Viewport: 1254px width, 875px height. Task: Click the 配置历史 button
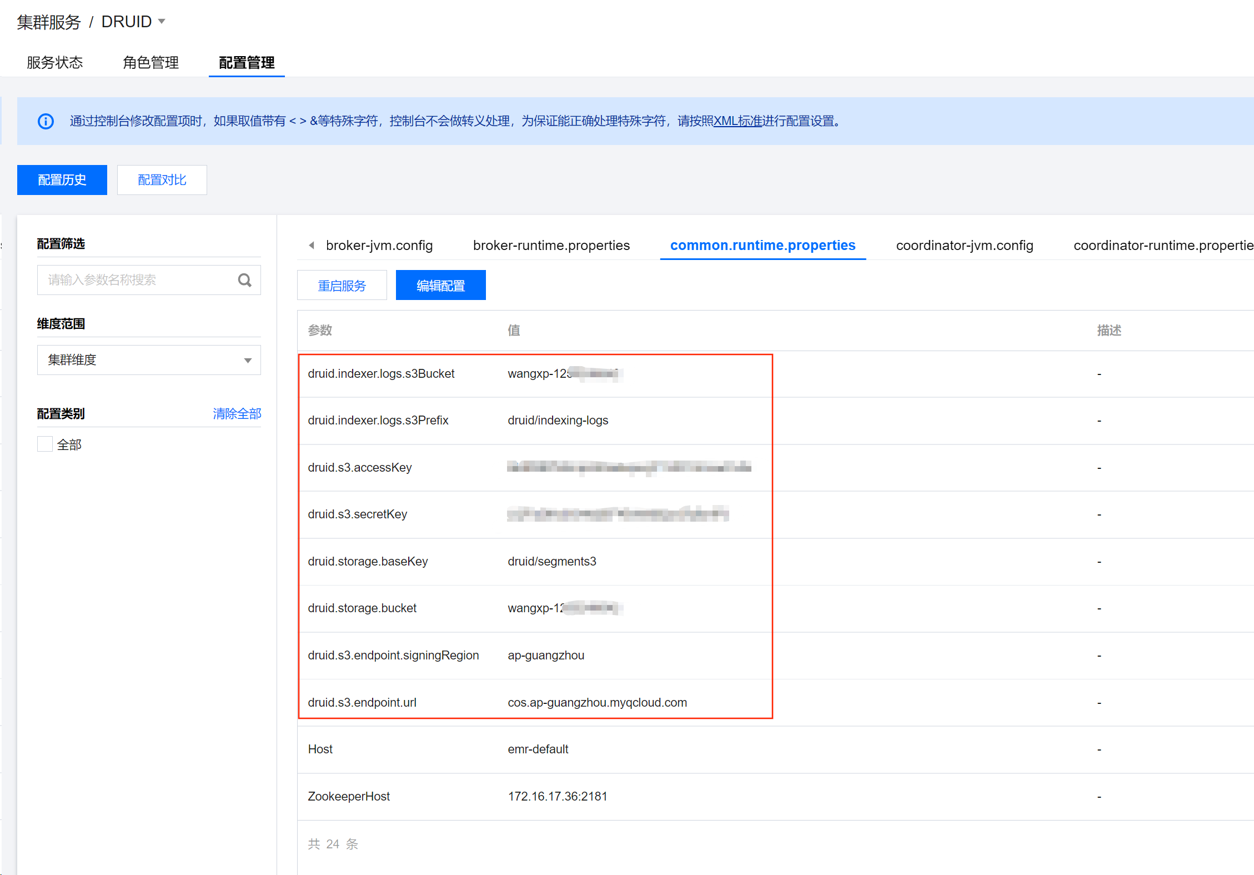click(x=62, y=179)
